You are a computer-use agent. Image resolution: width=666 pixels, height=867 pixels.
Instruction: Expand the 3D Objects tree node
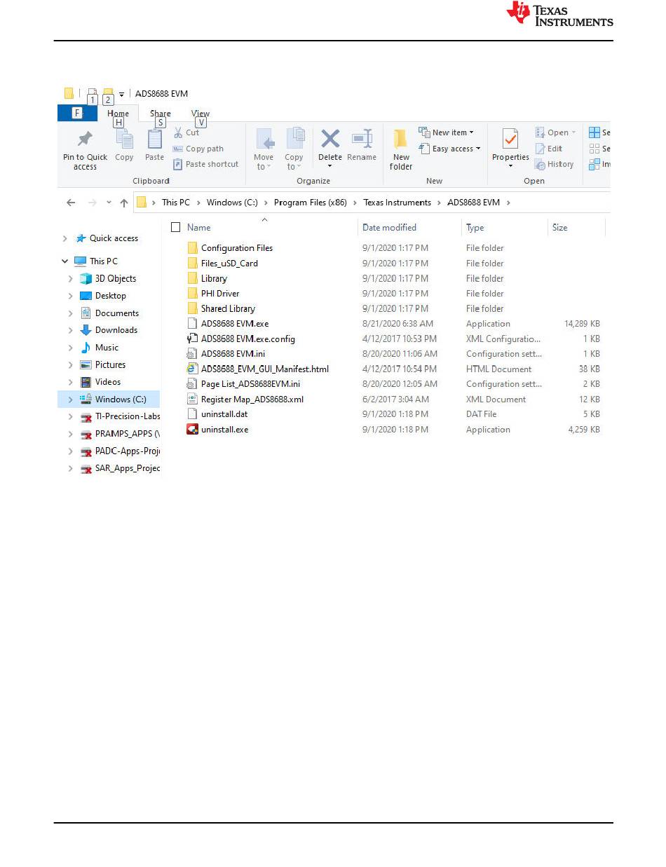(x=70, y=278)
